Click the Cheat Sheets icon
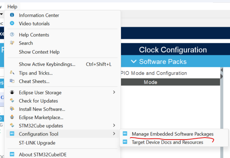This screenshot has width=230, height=158. point(12,81)
